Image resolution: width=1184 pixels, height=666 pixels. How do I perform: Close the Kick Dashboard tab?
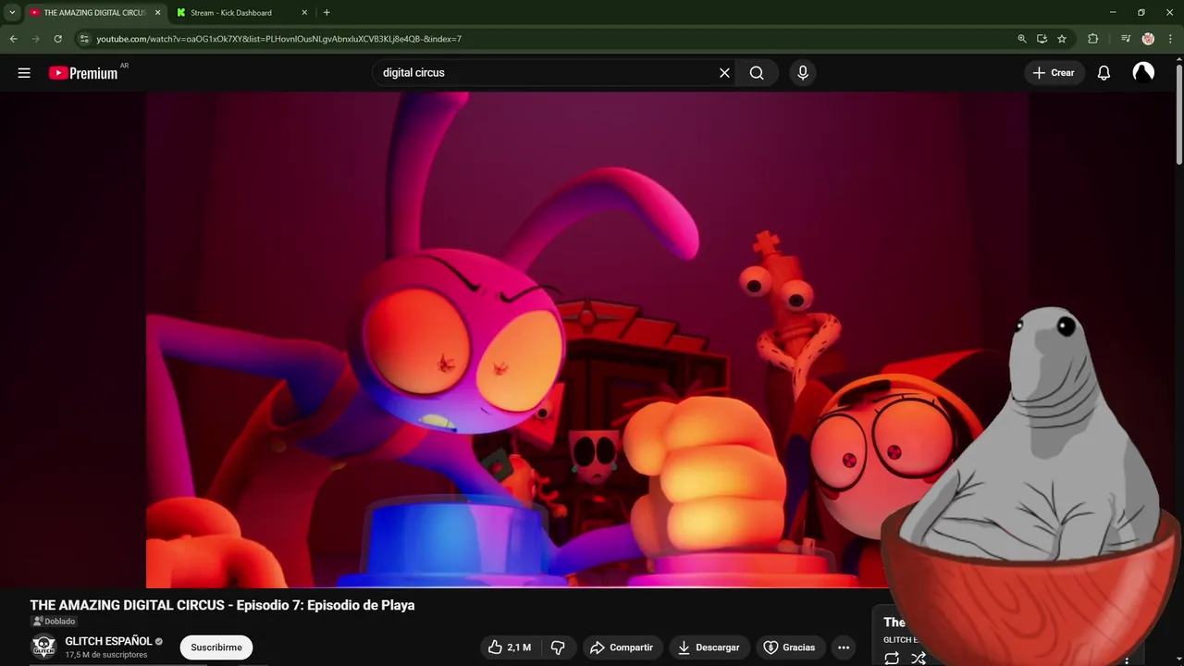click(304, 13)
